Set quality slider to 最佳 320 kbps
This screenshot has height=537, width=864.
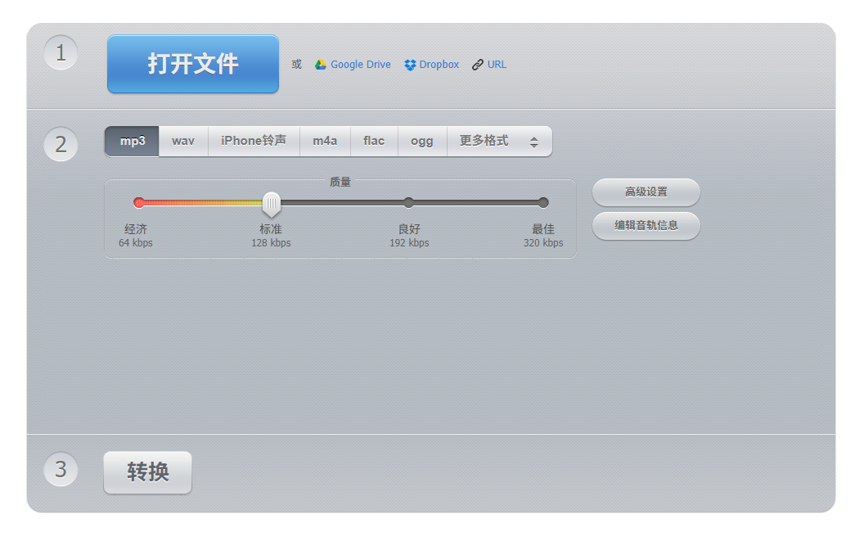(543, 202)
